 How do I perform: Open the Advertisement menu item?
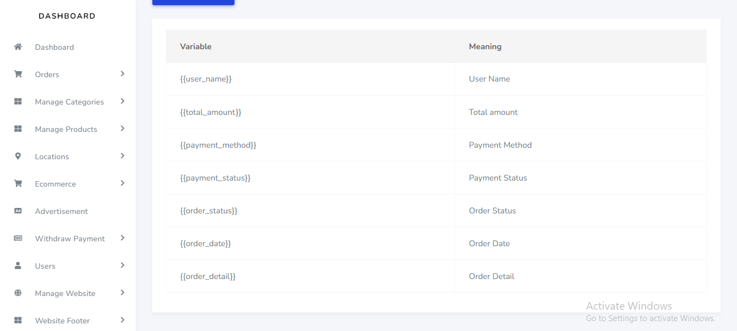point(61,211)
